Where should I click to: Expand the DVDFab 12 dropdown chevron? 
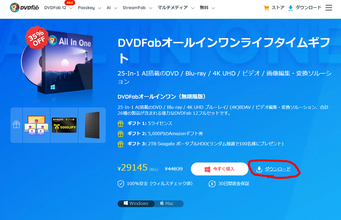pyautogui.click(x=71, y=8)
